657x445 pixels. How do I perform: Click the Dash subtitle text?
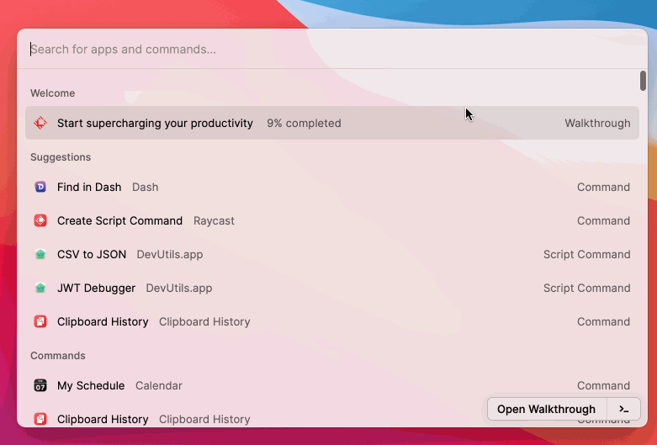146,187
